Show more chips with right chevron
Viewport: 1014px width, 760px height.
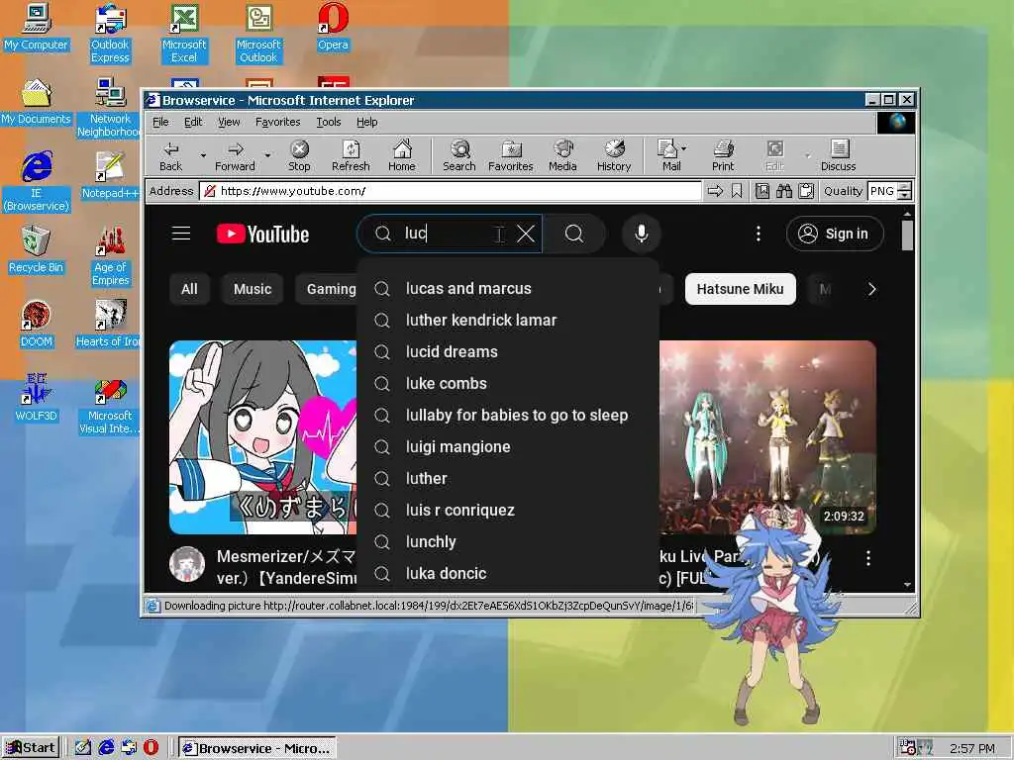click(x=871, y=289)
